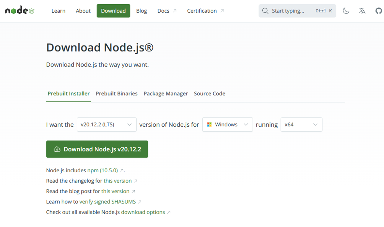384x227 pixels.
Task: Select the Package Manager tab
Action: click(166, 93)
